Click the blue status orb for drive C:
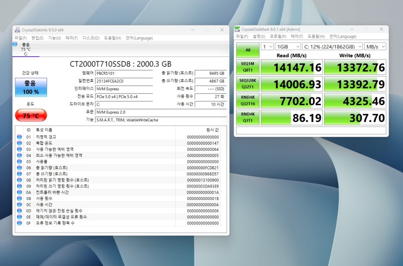Image resolution: width=403 pixels, height=266 pixels. point(15,44)
